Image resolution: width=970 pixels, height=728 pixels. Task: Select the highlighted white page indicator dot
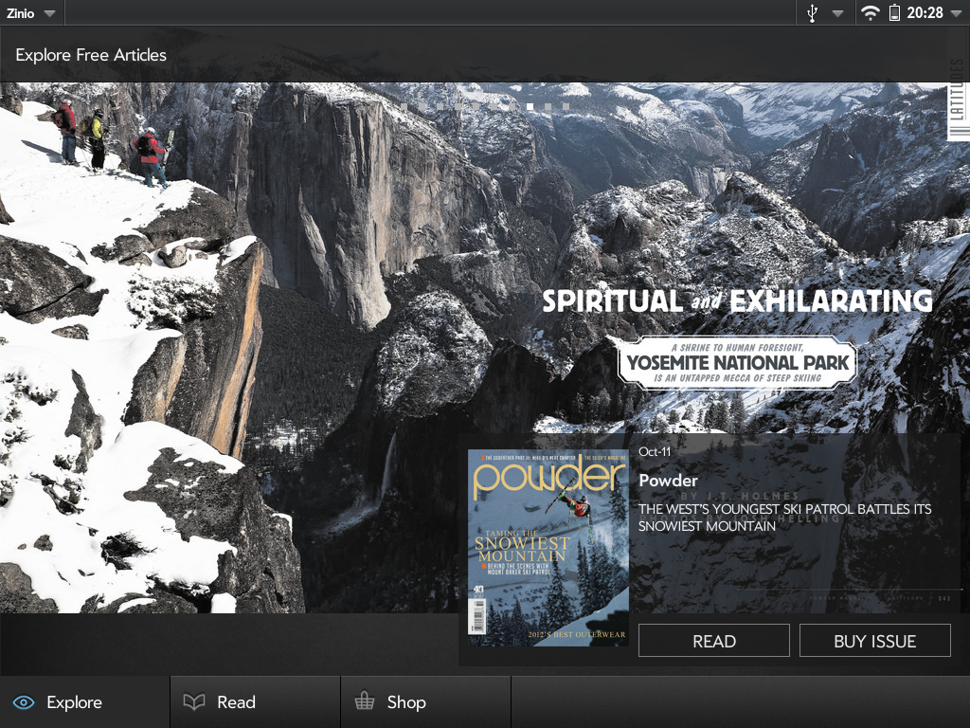pos(530,106)
